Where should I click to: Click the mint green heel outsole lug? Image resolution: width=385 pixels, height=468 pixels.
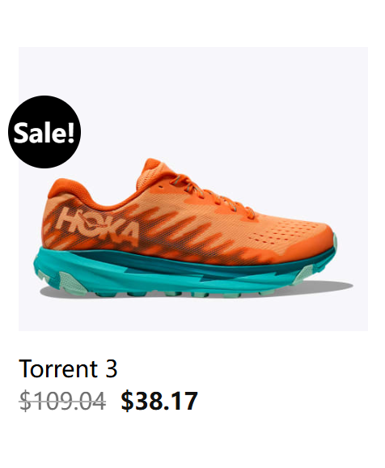(x=73, y=283)
